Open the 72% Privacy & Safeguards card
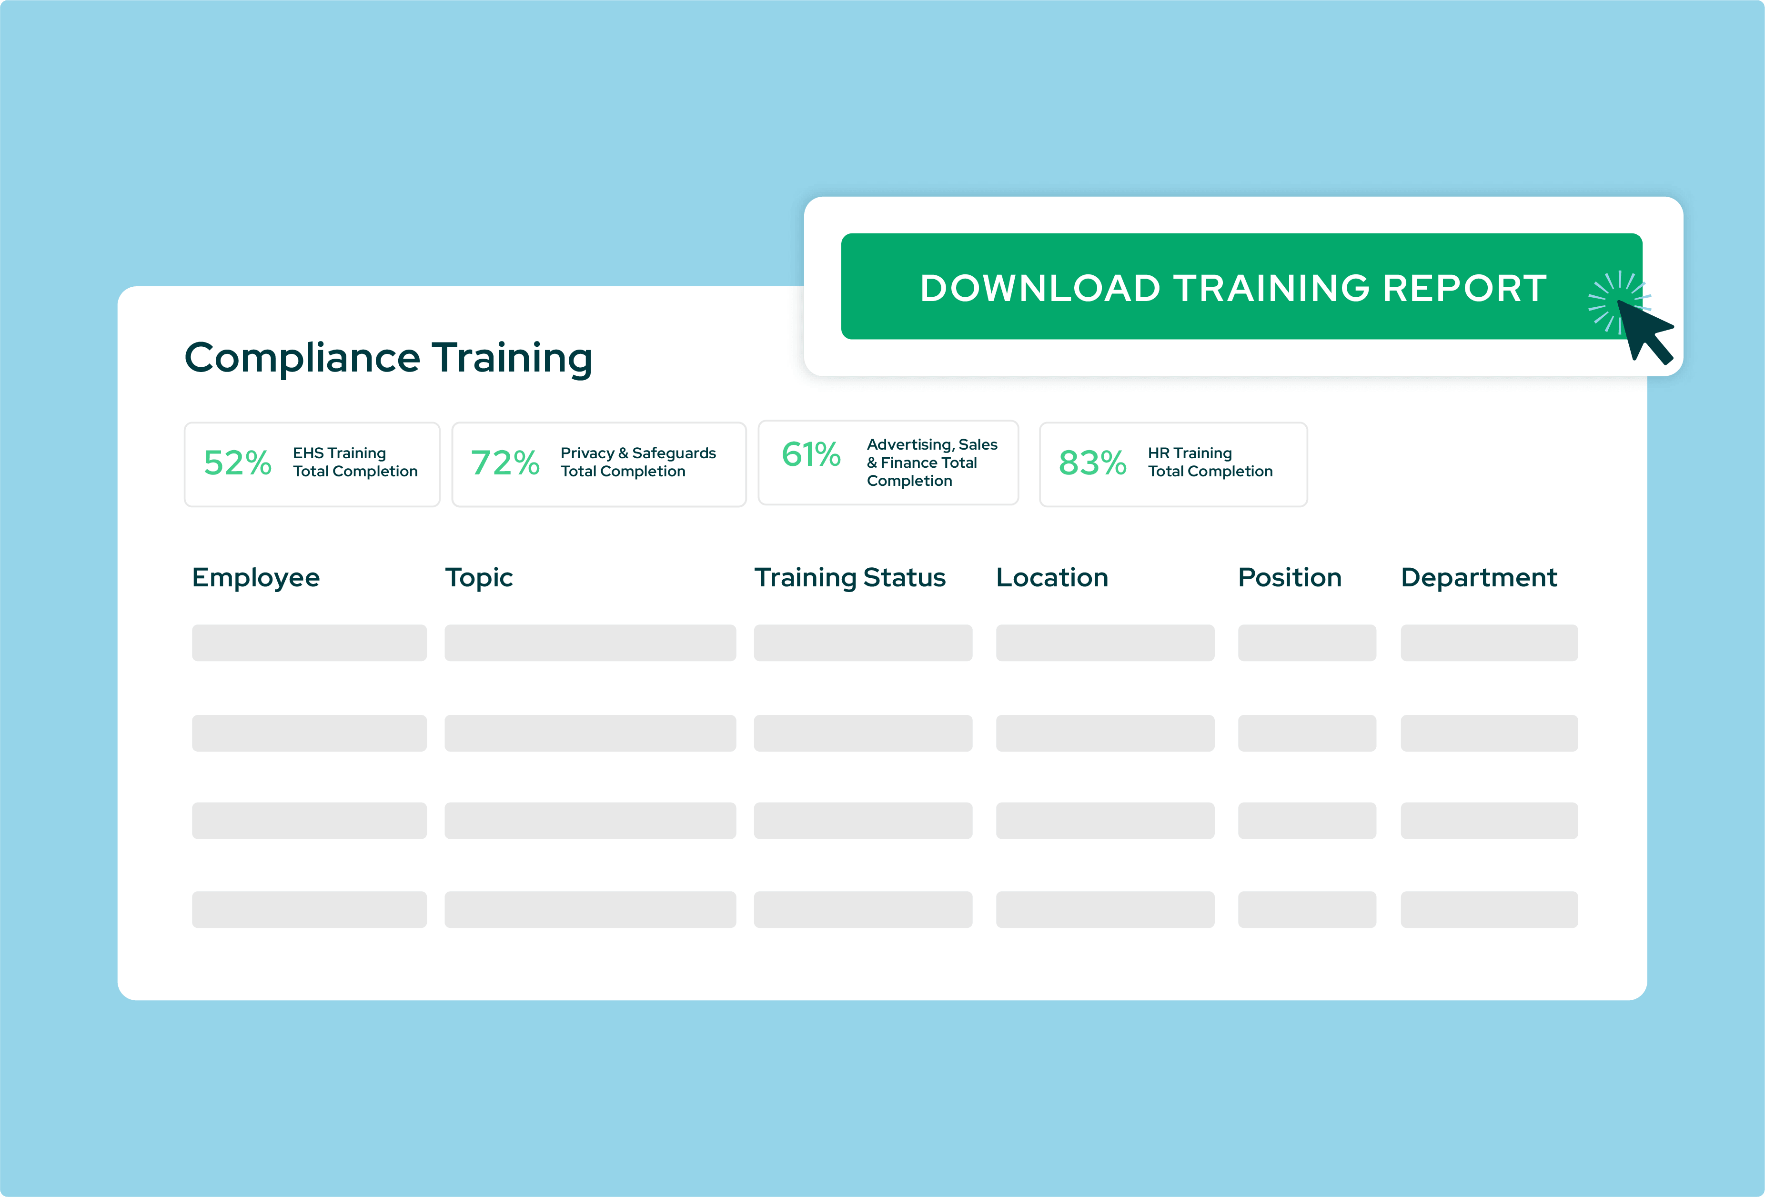 [599, 464]
